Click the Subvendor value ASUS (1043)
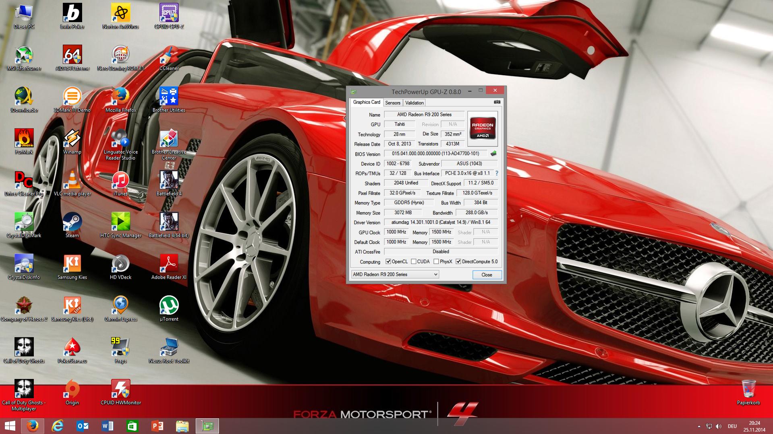 (x=470, y=164)
